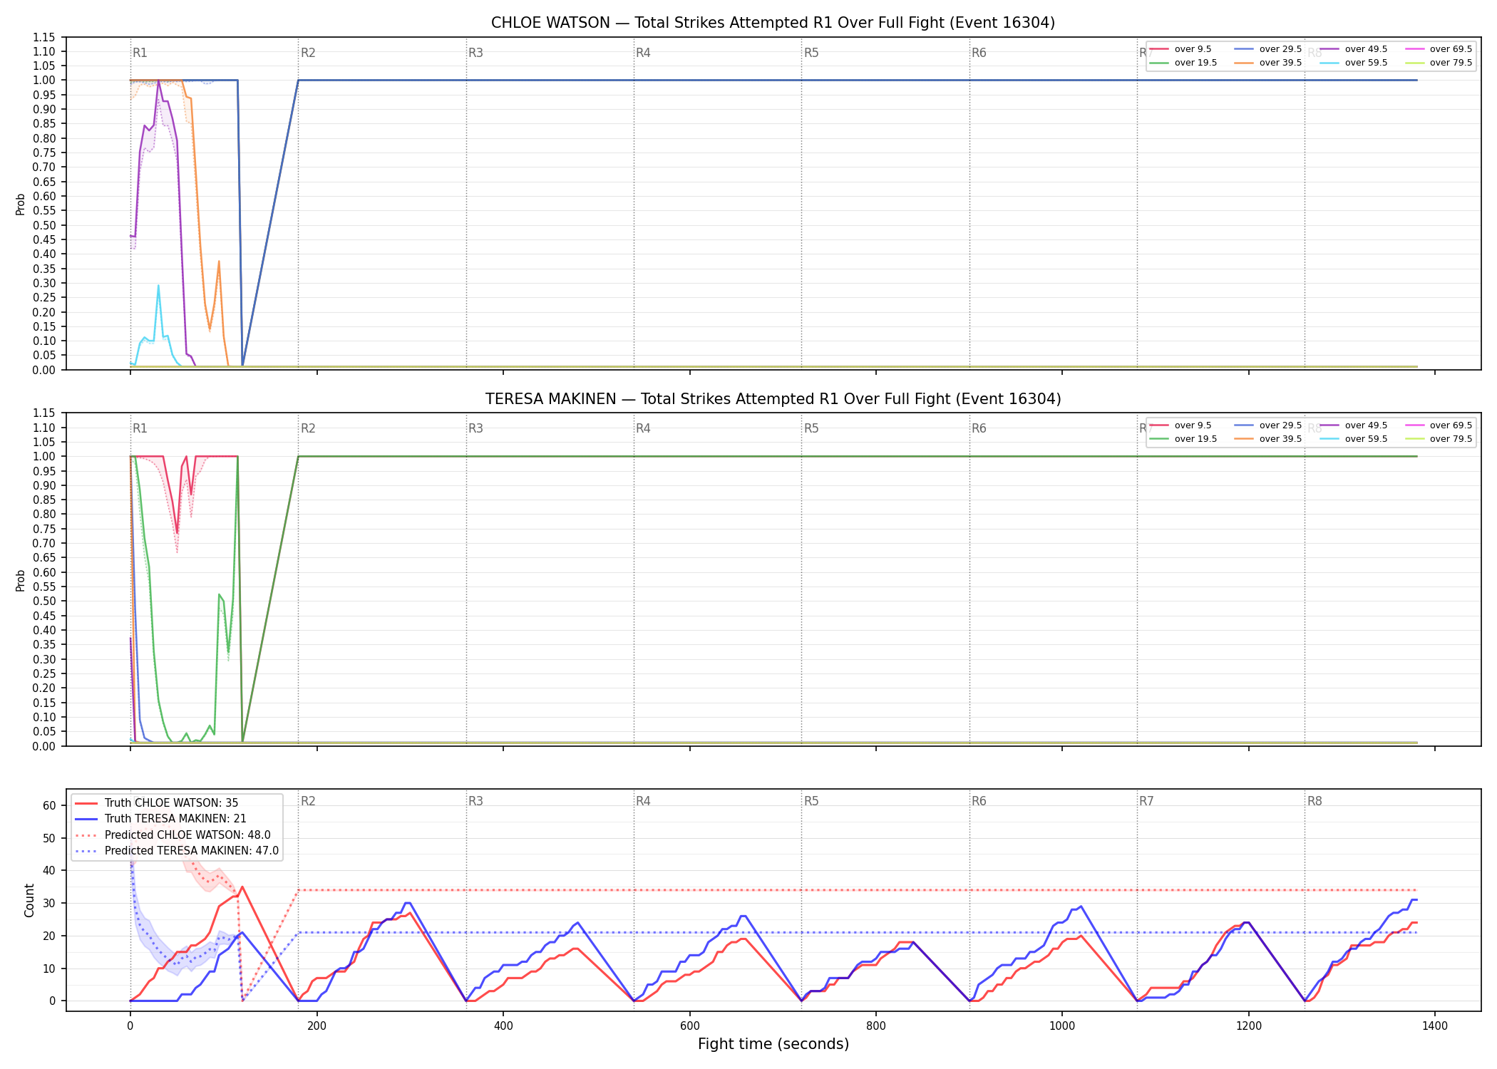Click y-axis tick 0.50 on Teresa Makinen chart
The height and width of the screenshot is (1069, 1497).
(x=44, y=601)
